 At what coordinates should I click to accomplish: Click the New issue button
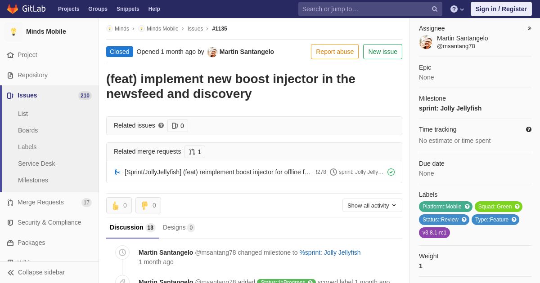[382, 52]
